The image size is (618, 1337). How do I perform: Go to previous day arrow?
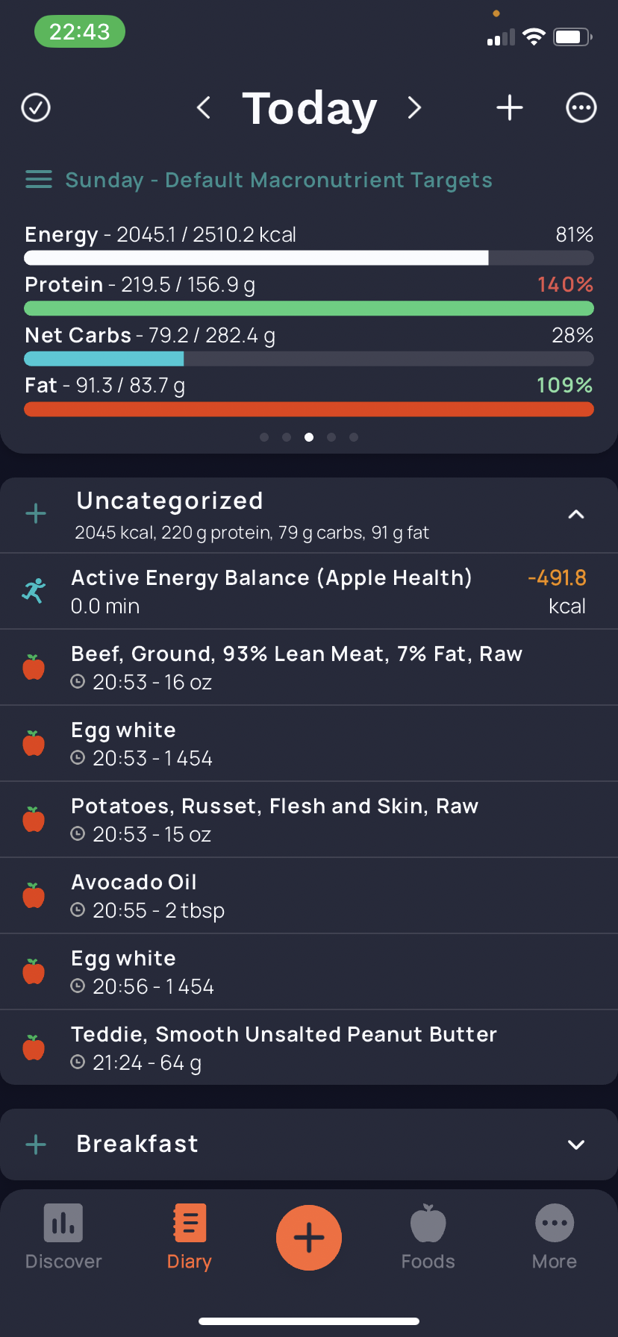click(x=203, y=107)
